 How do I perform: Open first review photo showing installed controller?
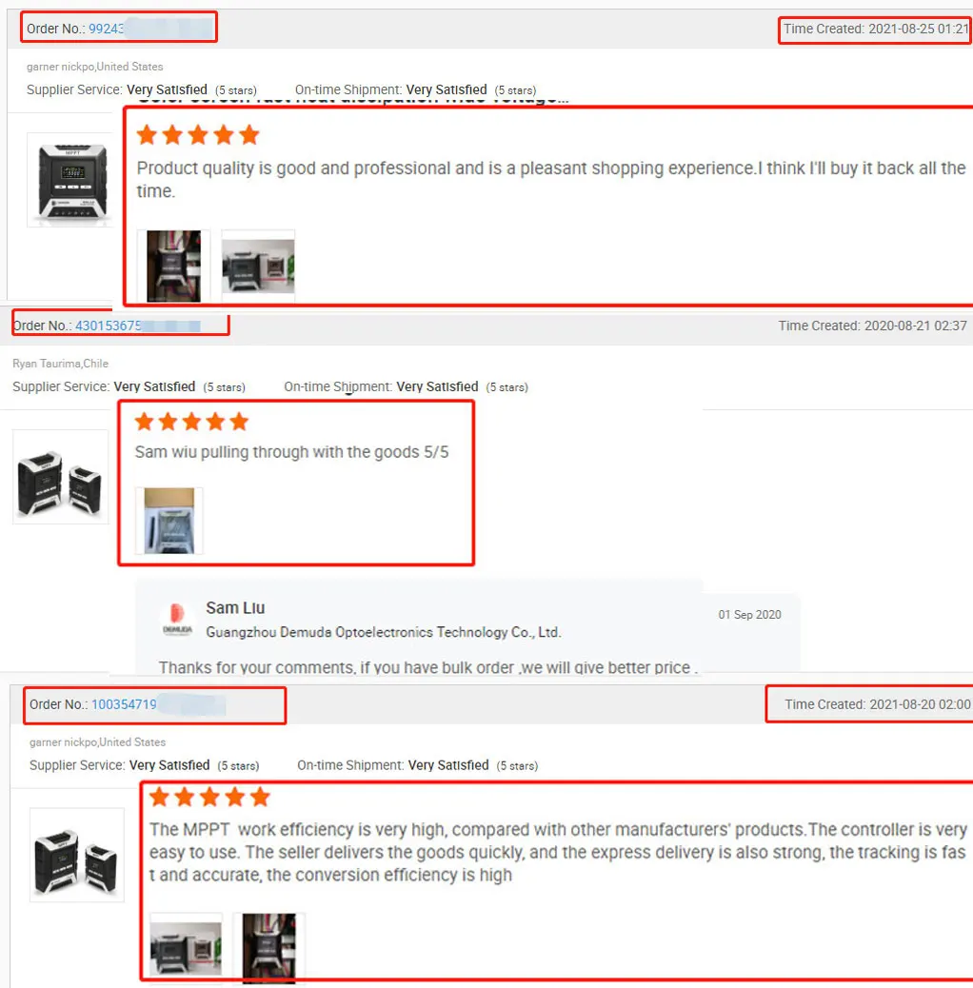173,266
